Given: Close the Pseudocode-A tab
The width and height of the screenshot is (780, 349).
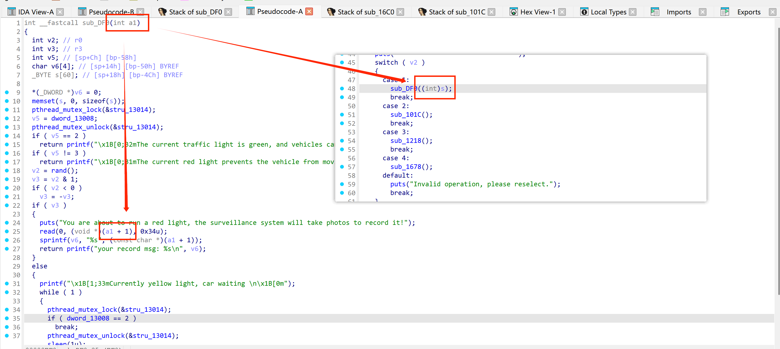Looking at the screenshot, I should pos(309,11).
